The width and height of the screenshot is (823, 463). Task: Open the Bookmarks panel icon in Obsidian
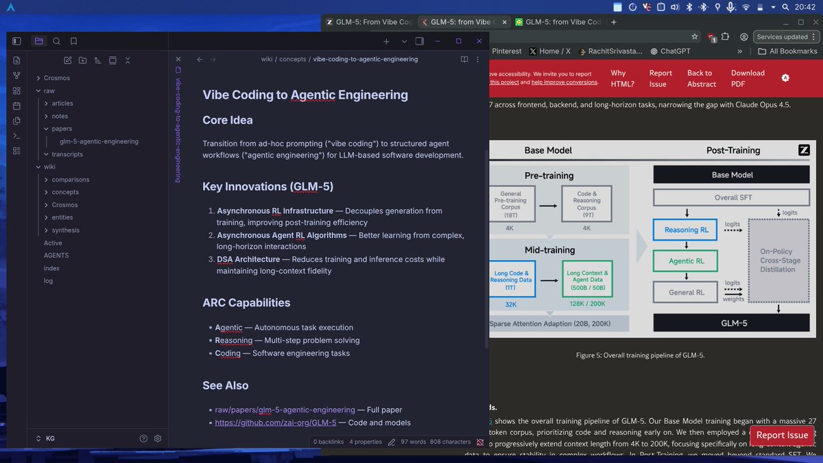click(x=73, y=41)
